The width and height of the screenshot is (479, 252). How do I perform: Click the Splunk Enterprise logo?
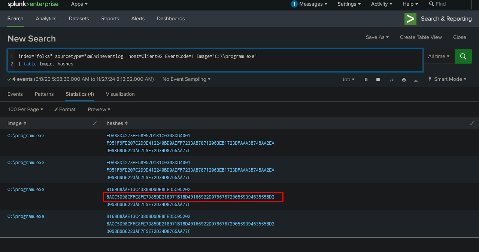pos(33,4)
